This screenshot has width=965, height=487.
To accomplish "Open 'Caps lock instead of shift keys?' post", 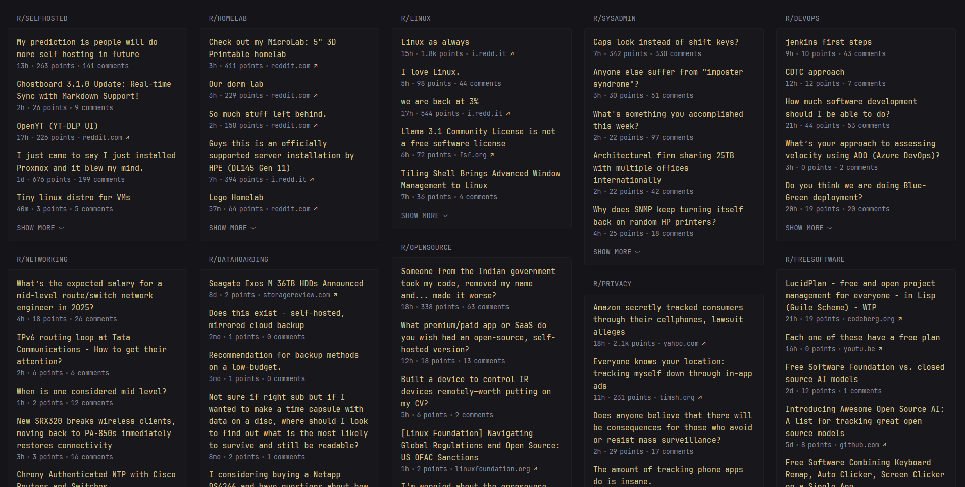I will point(666,42).
